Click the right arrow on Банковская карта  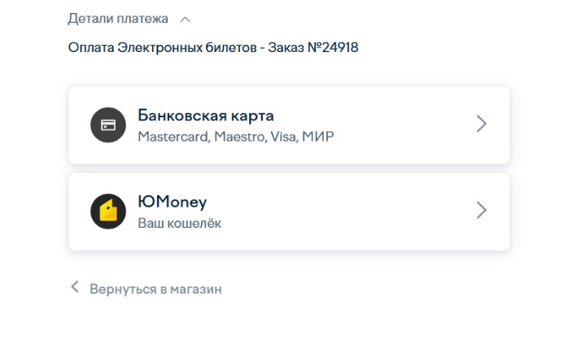[x=481, y=124]
